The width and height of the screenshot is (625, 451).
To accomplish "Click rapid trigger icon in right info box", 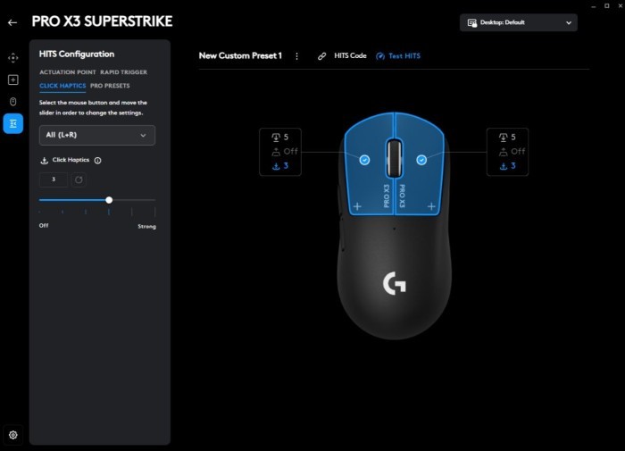I will 503,152.
